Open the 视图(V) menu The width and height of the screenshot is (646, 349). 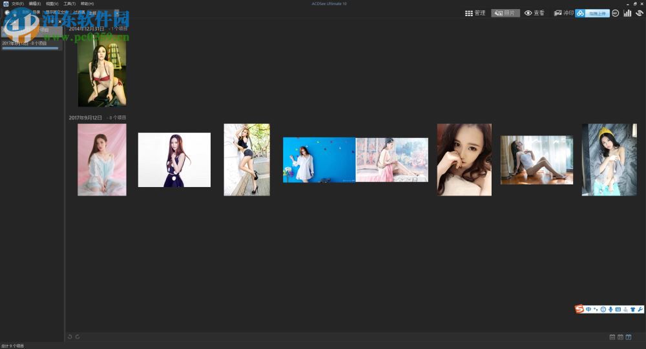coord(52,4)
